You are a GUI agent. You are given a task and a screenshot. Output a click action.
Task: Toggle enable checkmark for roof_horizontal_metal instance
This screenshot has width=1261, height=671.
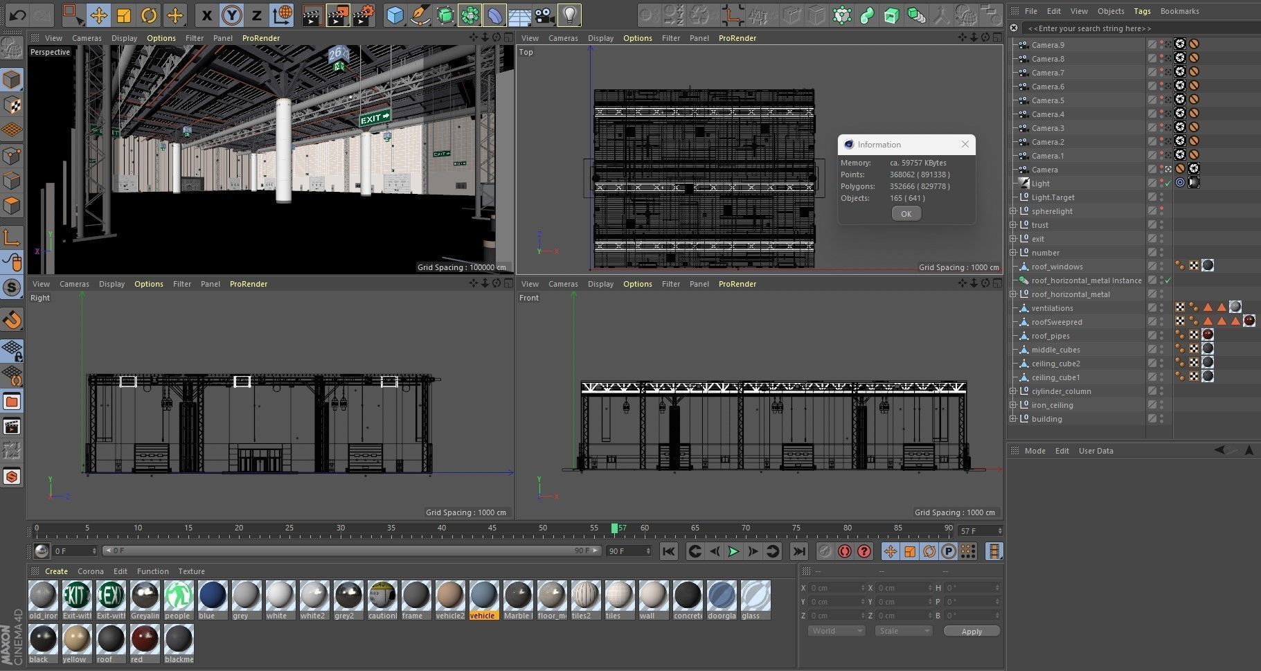coord(1168,280)
